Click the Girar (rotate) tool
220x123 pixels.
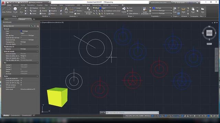point(42,8)
